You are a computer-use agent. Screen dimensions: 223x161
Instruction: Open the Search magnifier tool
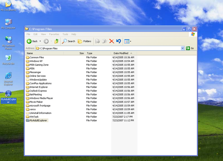click(68, 41)
